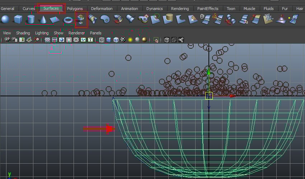Click the green Y-axis move arrow
The image size is (305, 179).
click(208, 72)
